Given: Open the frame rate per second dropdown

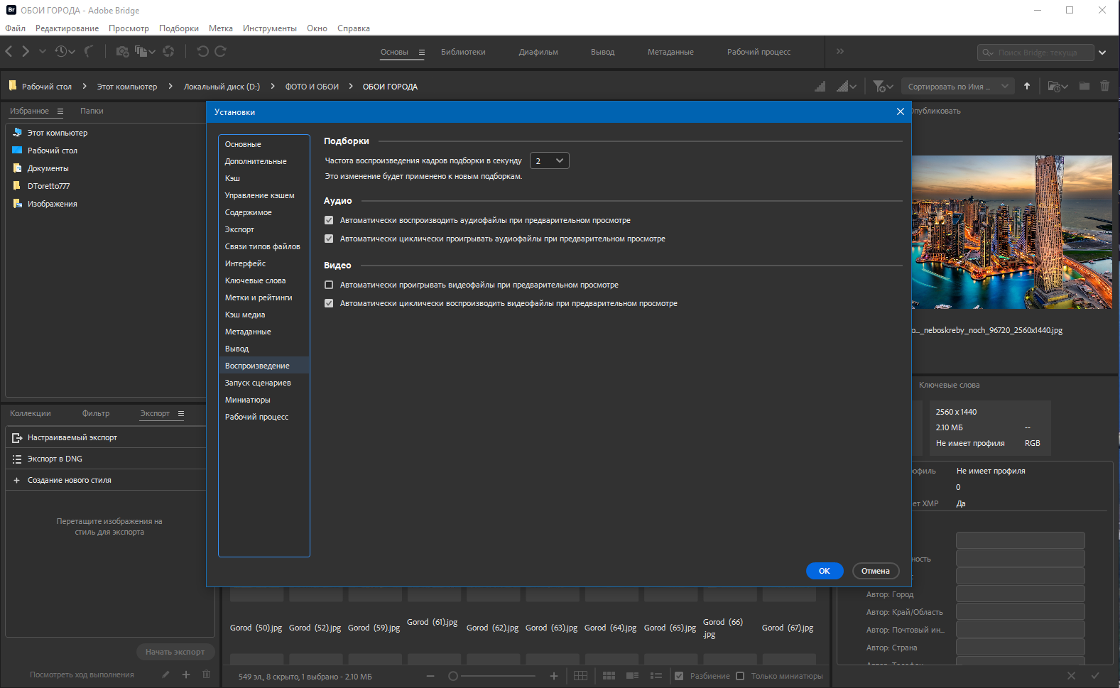Looking at the screenshot, I should 550,160.
